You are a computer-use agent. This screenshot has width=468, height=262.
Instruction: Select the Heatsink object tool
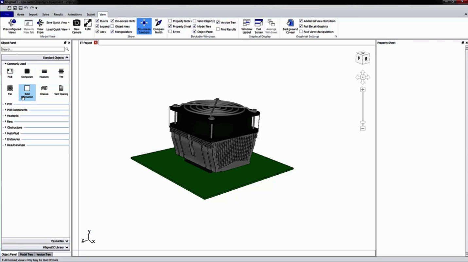click(x=44, y=71)
